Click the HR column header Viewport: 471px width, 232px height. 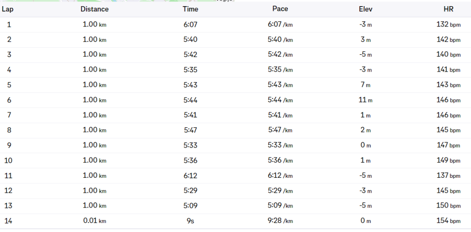[x=448, y=9]
